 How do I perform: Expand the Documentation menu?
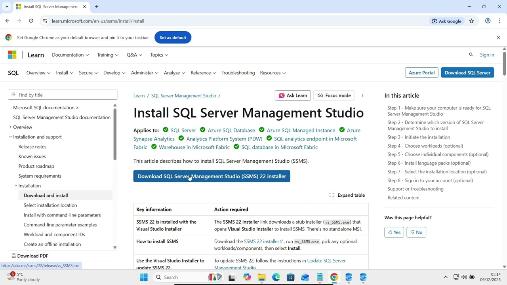pyautogui.click(x=70, y=55)
